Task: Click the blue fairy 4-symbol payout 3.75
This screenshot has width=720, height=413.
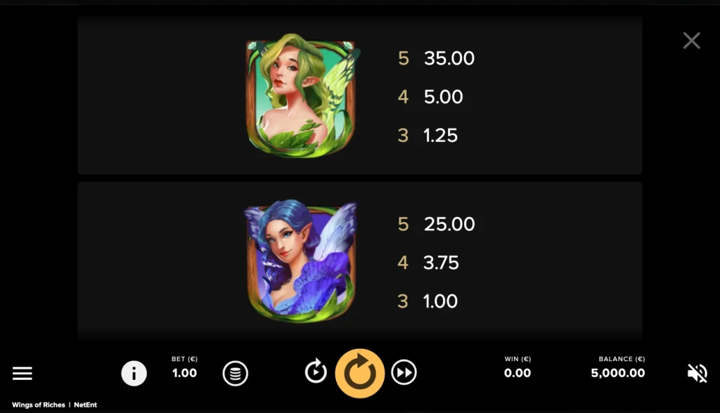Action: click(441, 263)
